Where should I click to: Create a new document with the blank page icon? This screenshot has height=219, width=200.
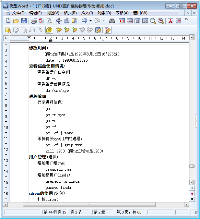point(8,21)
